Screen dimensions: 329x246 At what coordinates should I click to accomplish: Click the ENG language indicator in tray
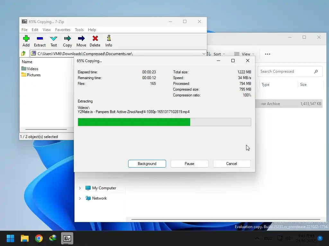pos(268,238)
